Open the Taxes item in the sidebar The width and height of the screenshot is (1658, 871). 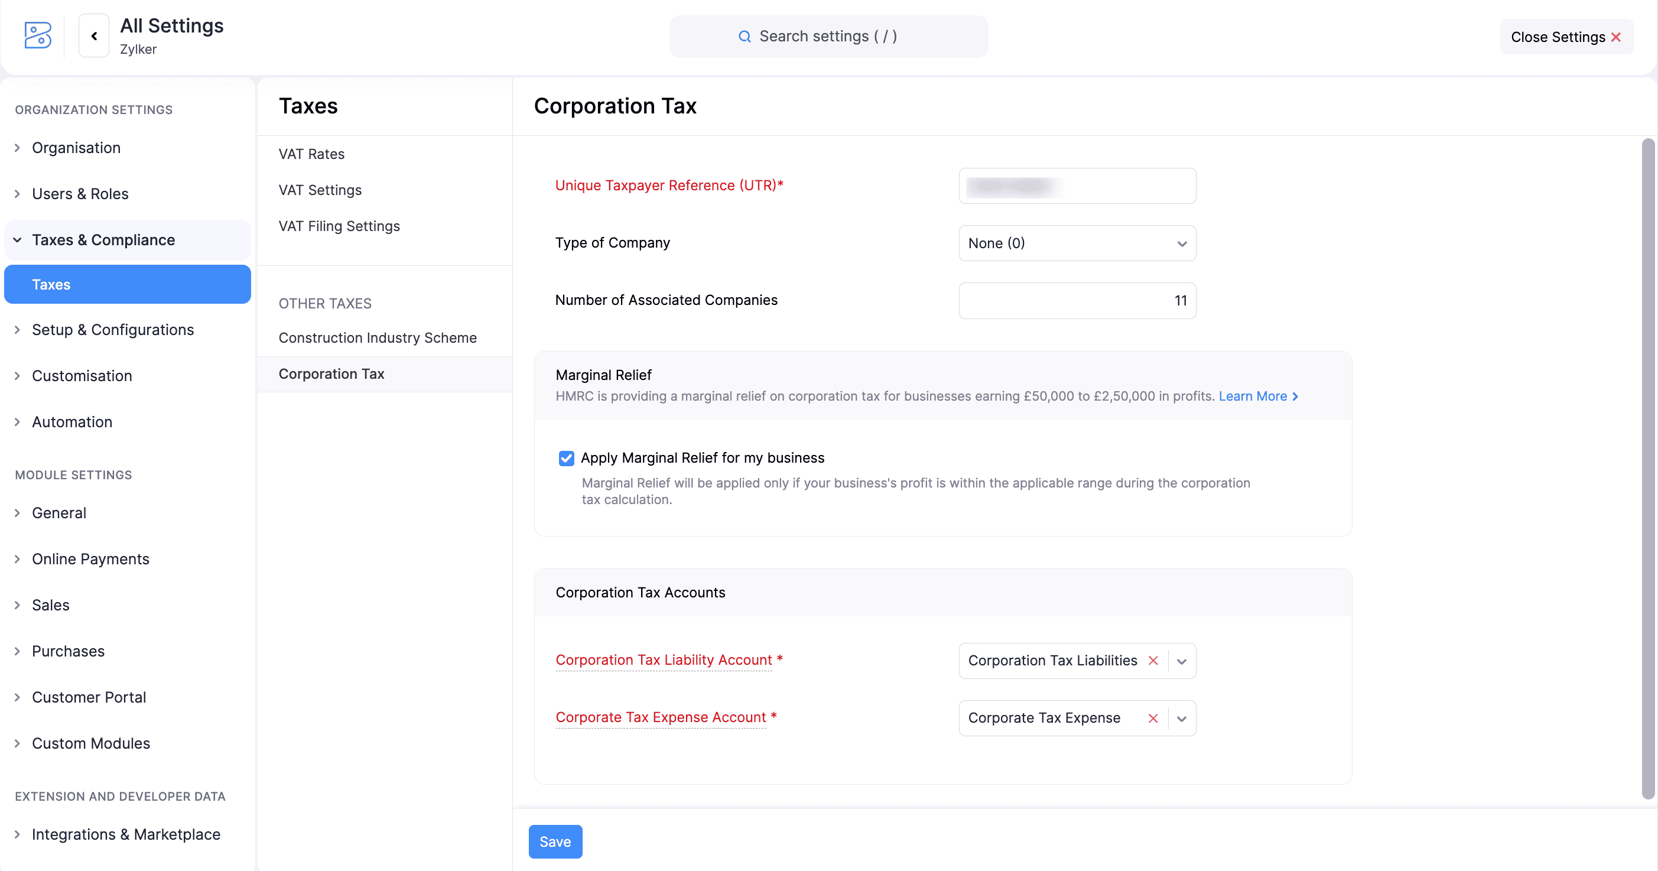pyautogui.click(x=51, y=284)
